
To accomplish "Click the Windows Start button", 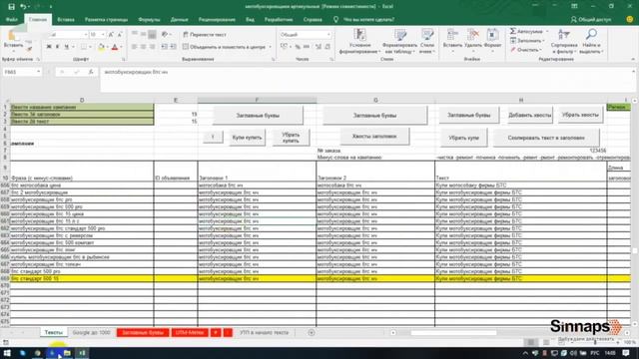I will click(7, 353).
